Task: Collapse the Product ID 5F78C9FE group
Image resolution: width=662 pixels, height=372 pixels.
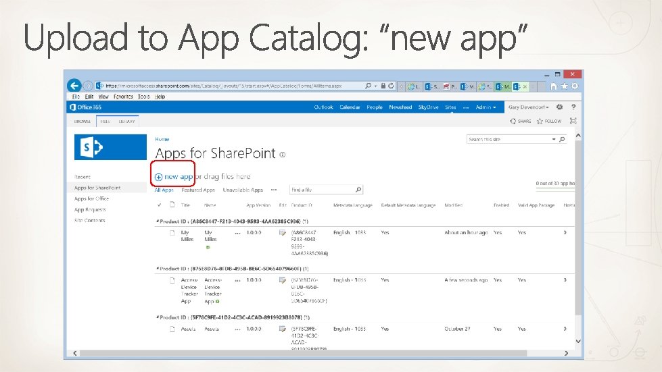Action: 158,318
